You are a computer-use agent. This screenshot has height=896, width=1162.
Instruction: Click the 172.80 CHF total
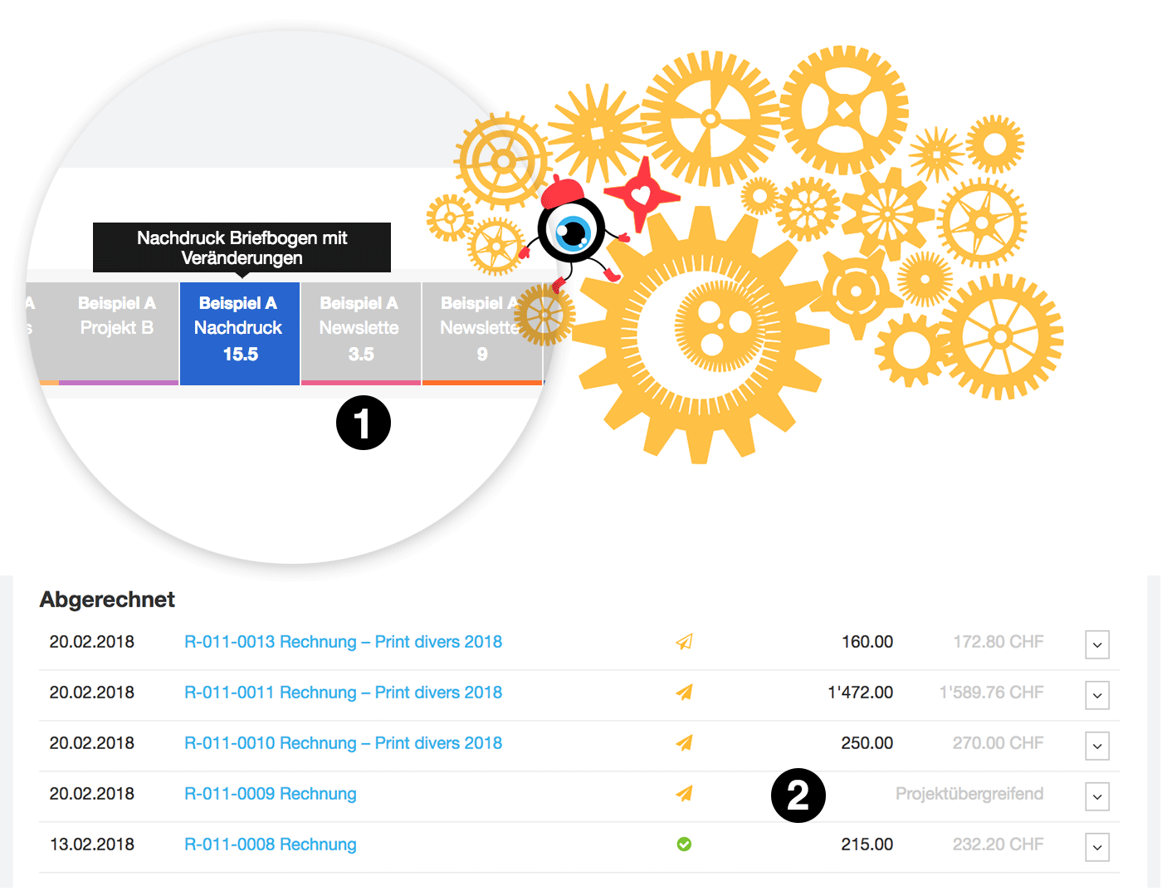[x=998, y=642]
